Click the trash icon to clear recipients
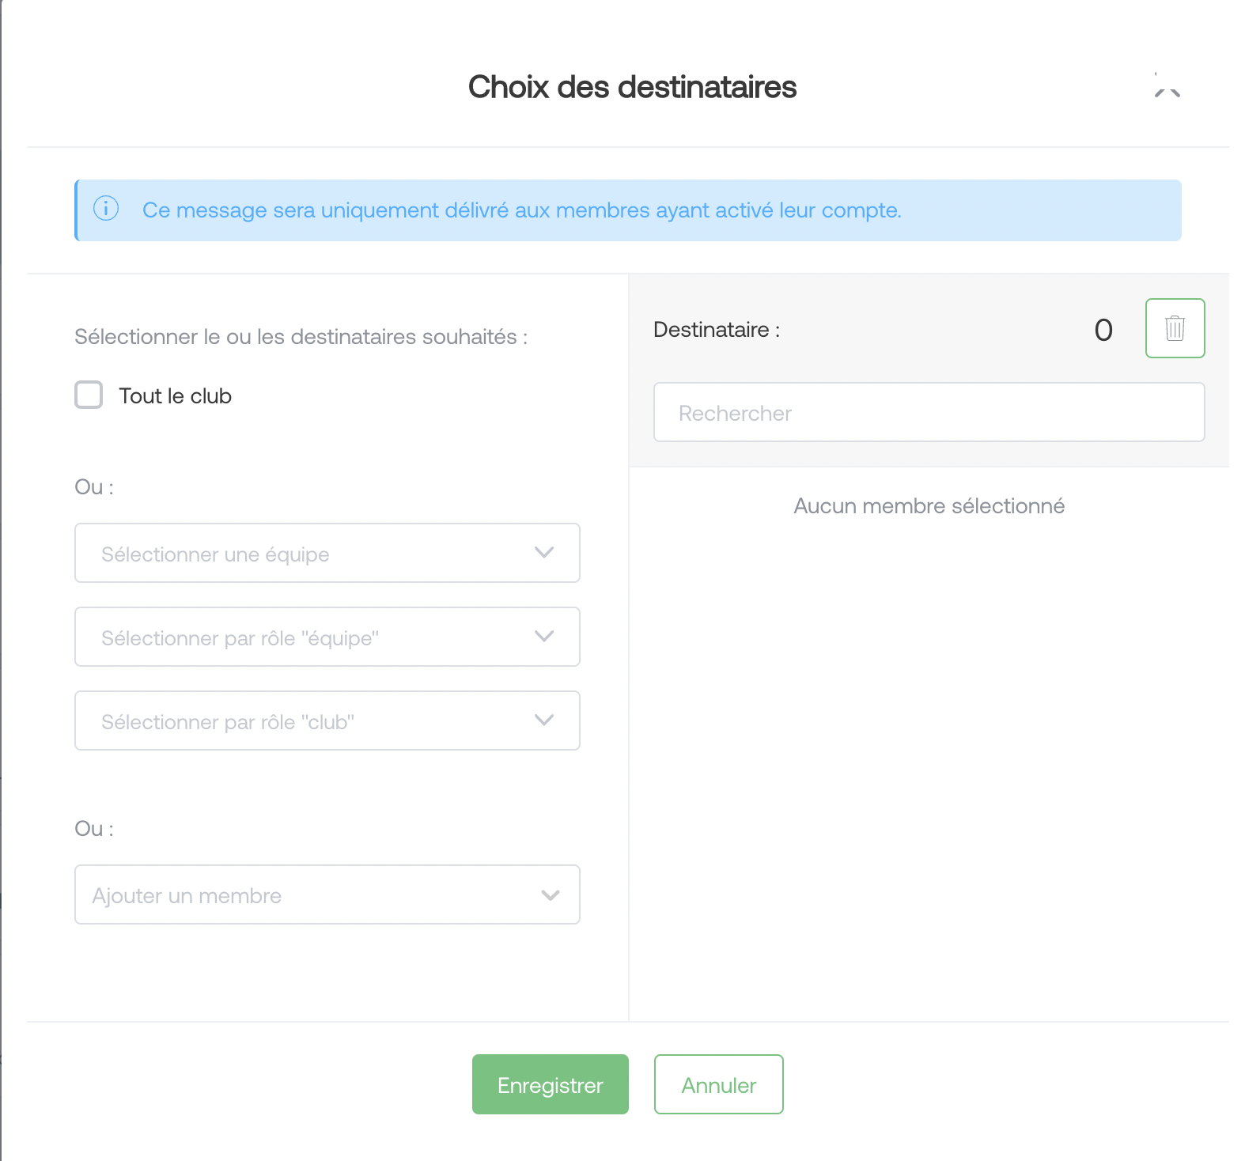The image size is (1245, 1161). (x=1175, y=328)
